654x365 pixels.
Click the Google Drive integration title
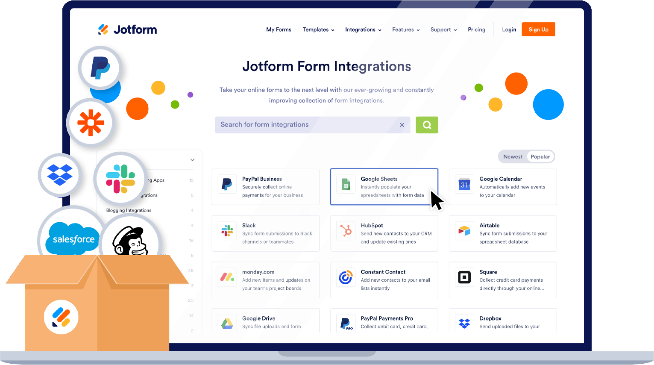click(x=258, y=319)
